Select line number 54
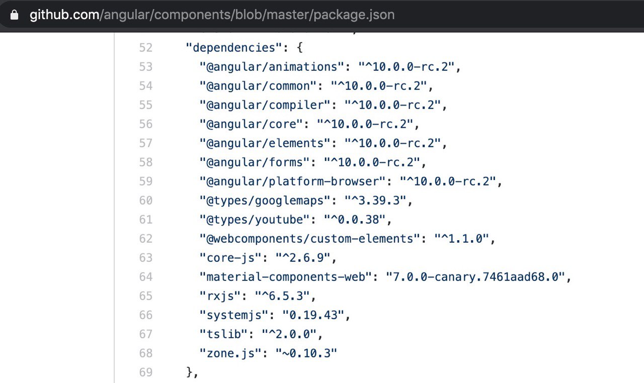 click(146, 86)
